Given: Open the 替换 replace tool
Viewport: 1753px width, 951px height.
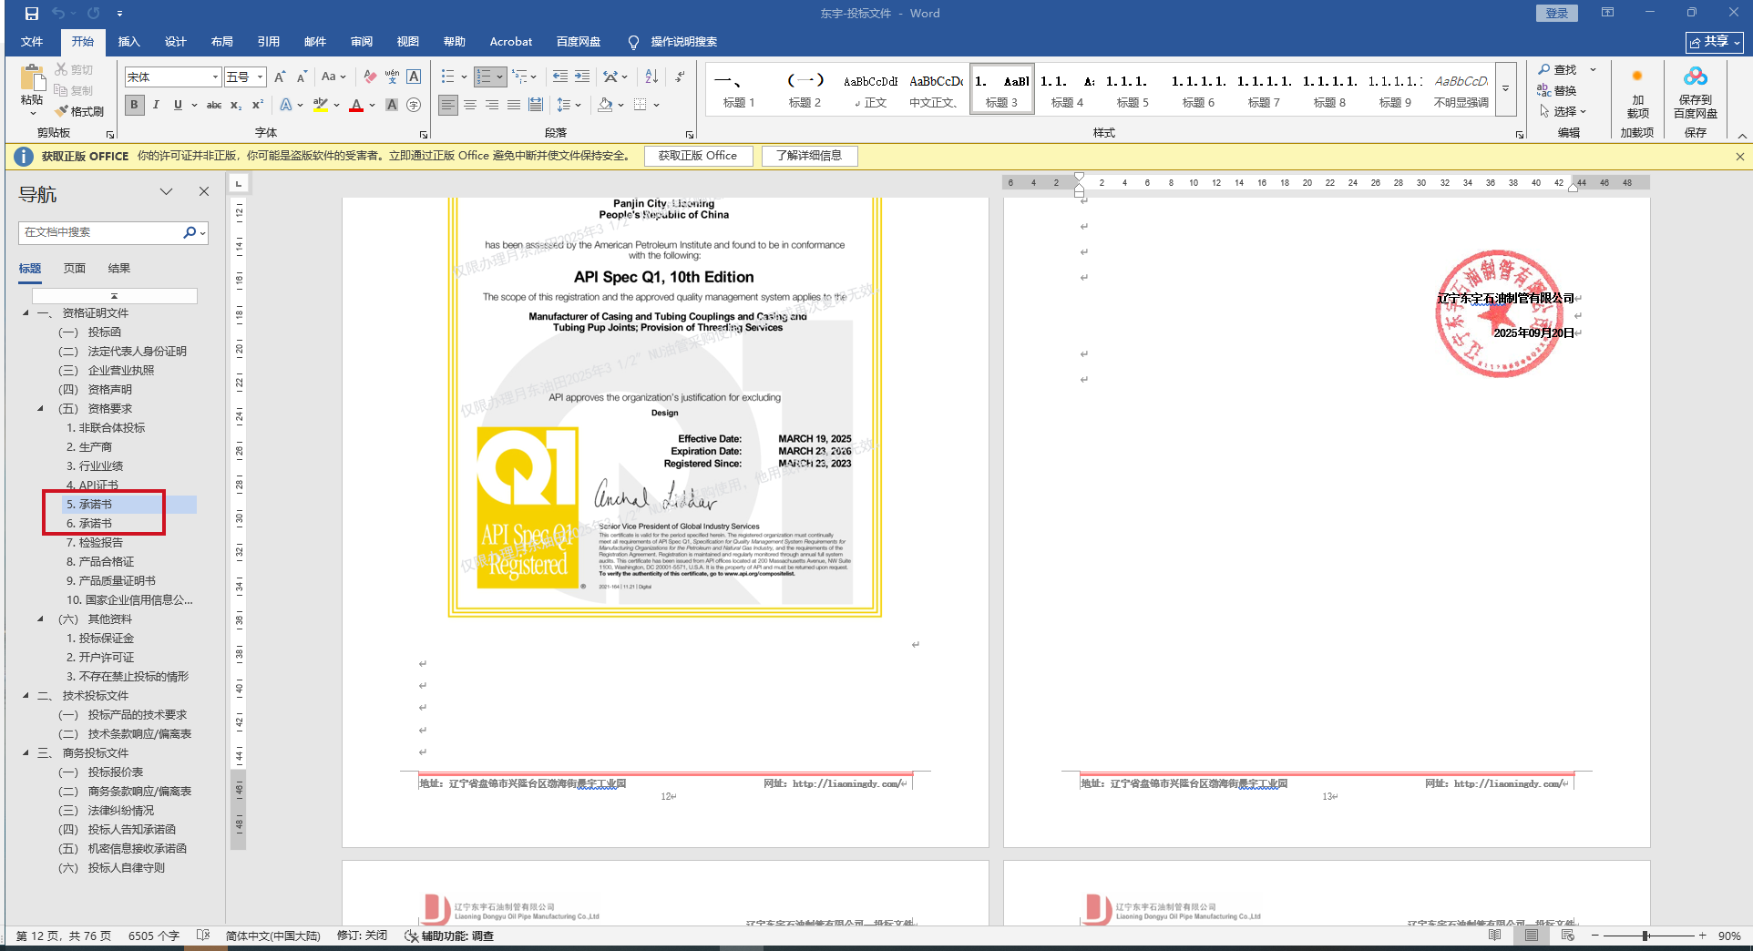Looking at the screenshot, I should (1558, 90).
